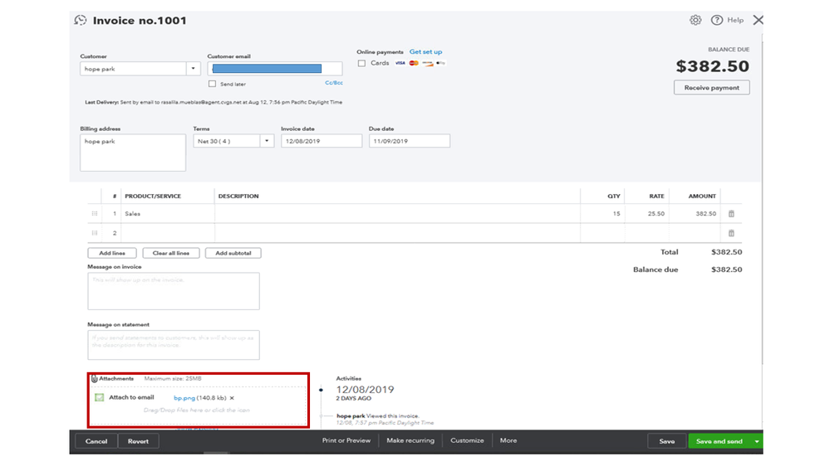
Task: Click the Customer field showing hope park
Action: [133, 69]
